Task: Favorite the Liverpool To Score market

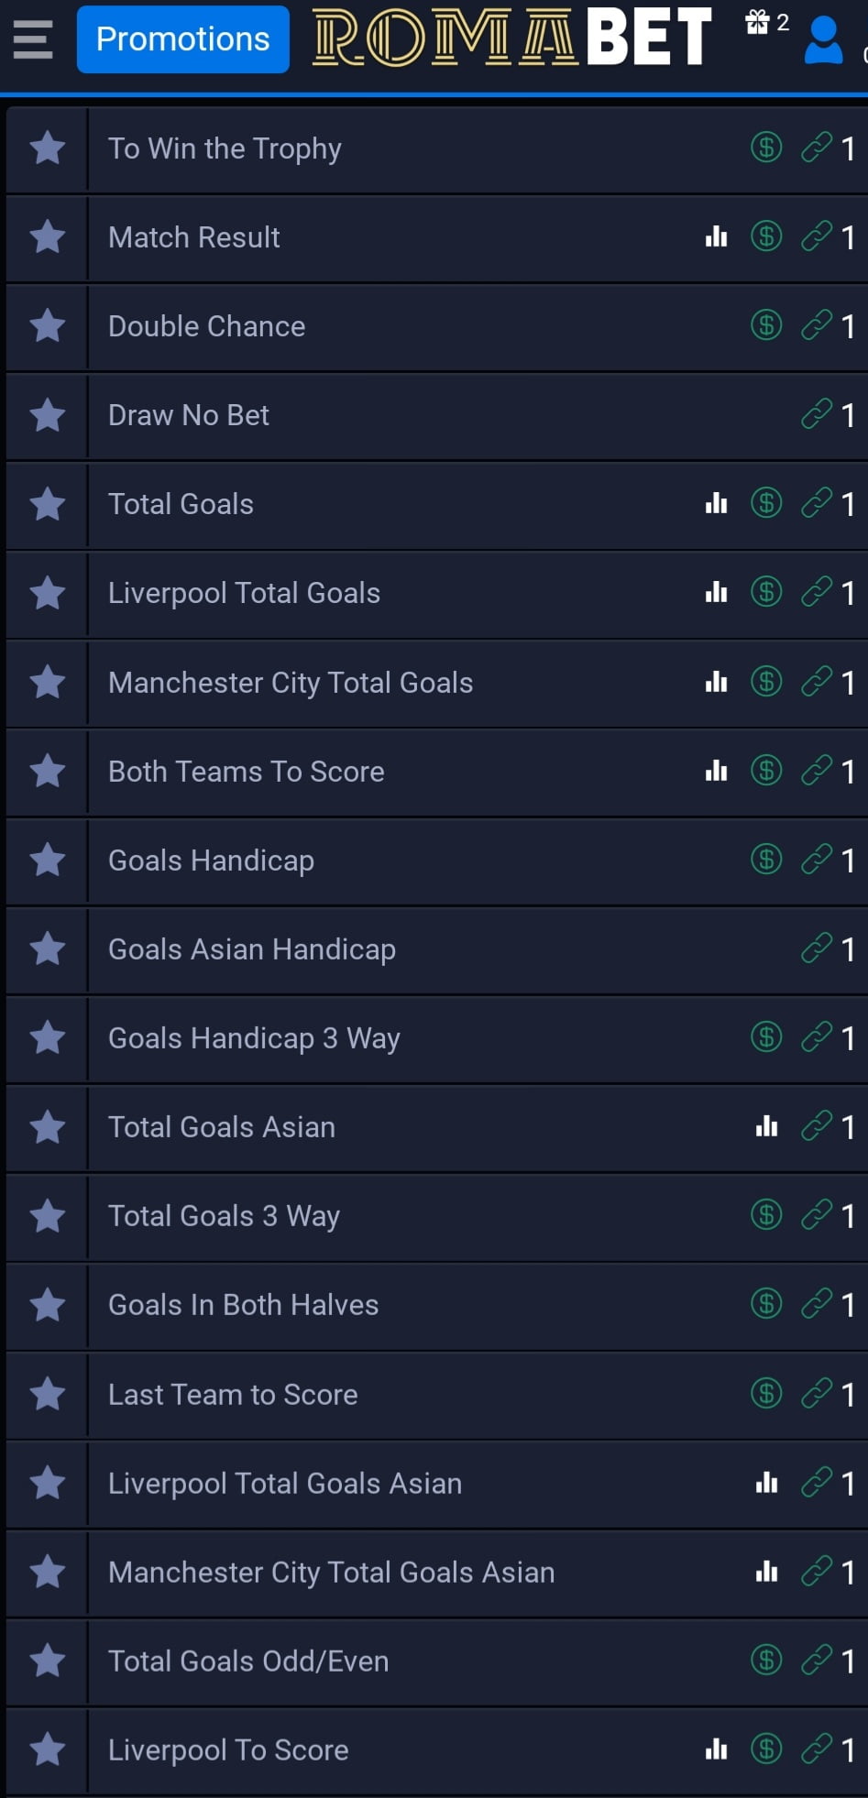Action: click(x=48, y=1749)
